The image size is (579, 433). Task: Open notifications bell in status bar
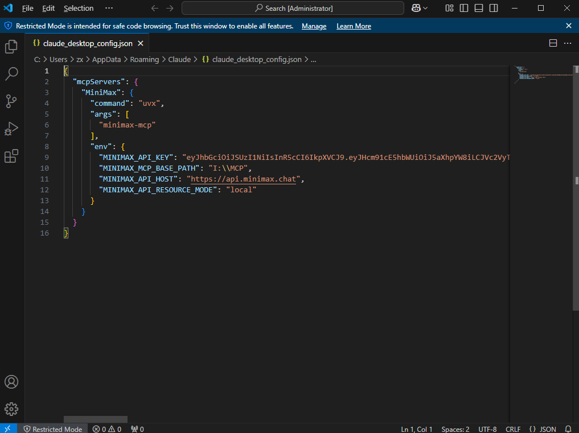(x=568, y=429)
